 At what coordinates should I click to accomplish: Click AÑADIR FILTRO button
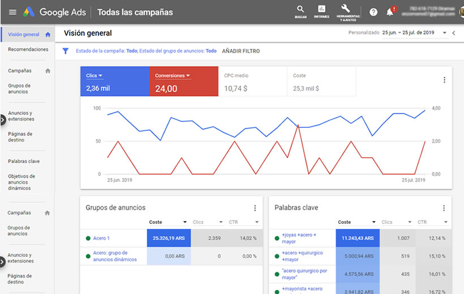(241, 51)
